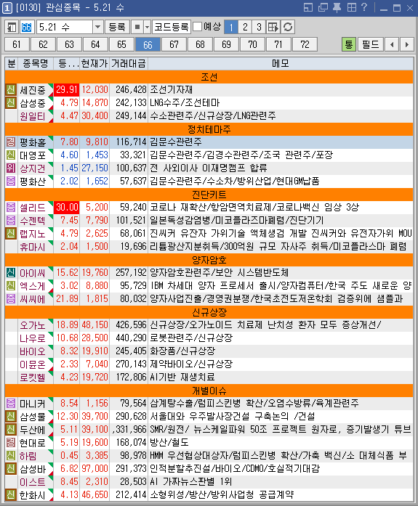Sort by 종목명 column header

pos(35,64)
